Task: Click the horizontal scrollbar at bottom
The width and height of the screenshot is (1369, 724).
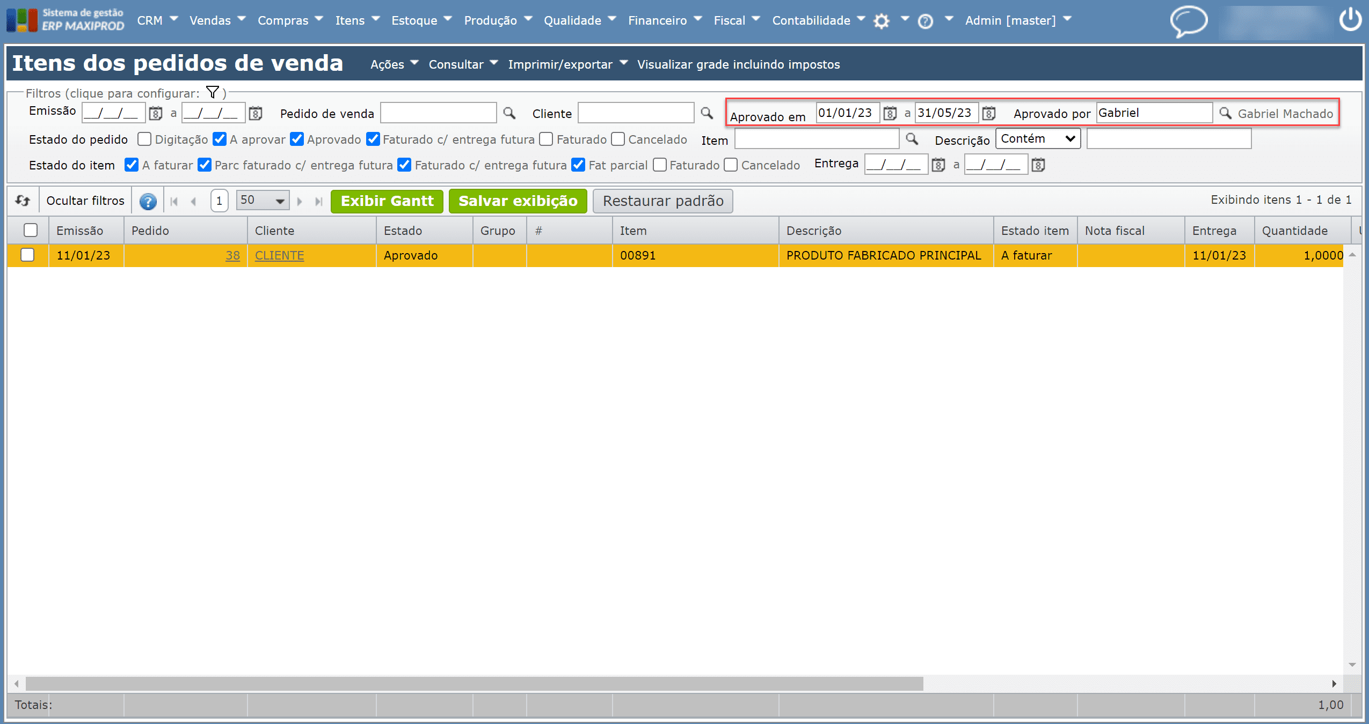Action: [474, 684]
